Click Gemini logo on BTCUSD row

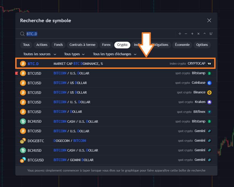209,131
